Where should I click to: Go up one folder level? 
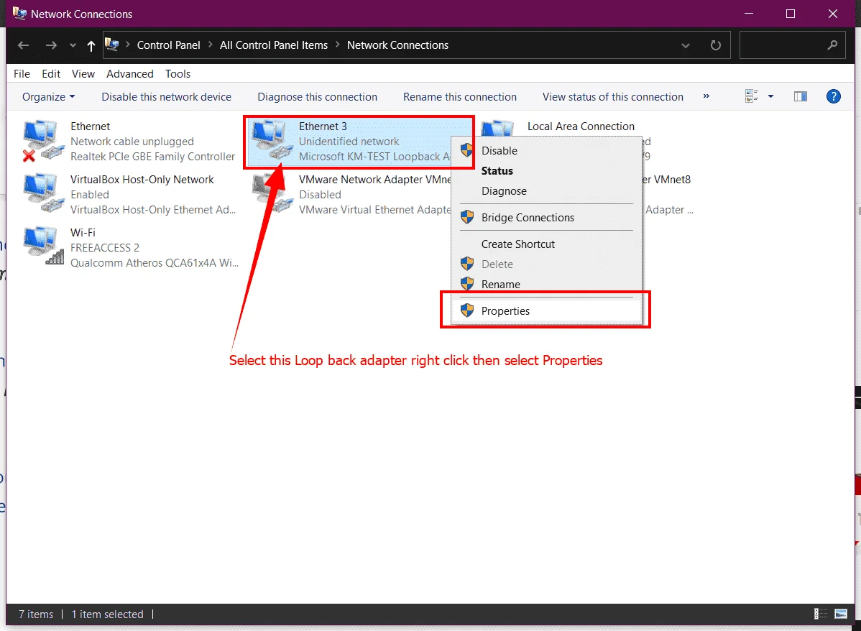coord(91,45)
